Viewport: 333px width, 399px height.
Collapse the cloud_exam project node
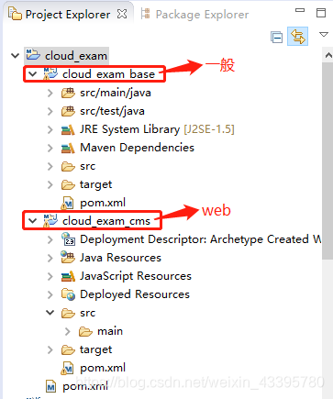pos(15,56)
